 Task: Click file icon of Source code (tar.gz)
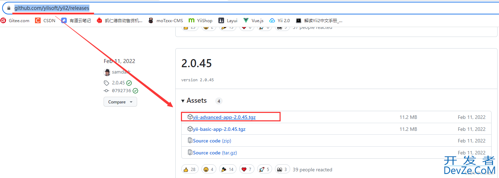tap(190, 153)
